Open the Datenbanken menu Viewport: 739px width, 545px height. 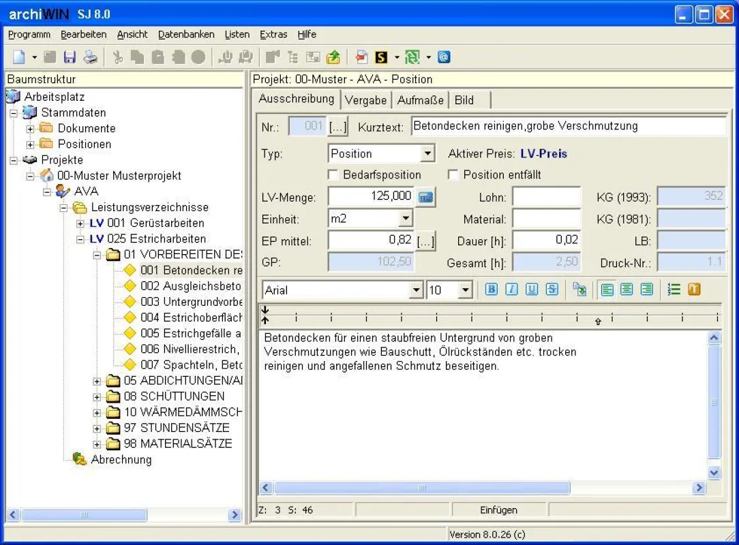(x=186, y=34)
